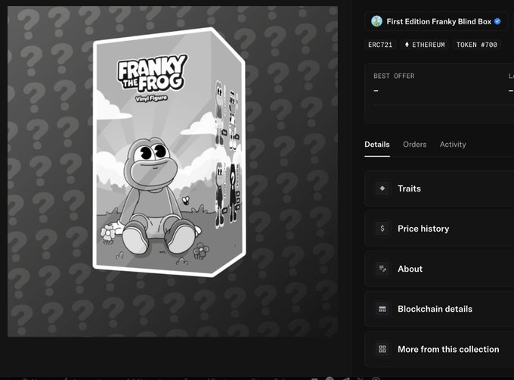Expand the Blockchain details section

tap(439, 309)
